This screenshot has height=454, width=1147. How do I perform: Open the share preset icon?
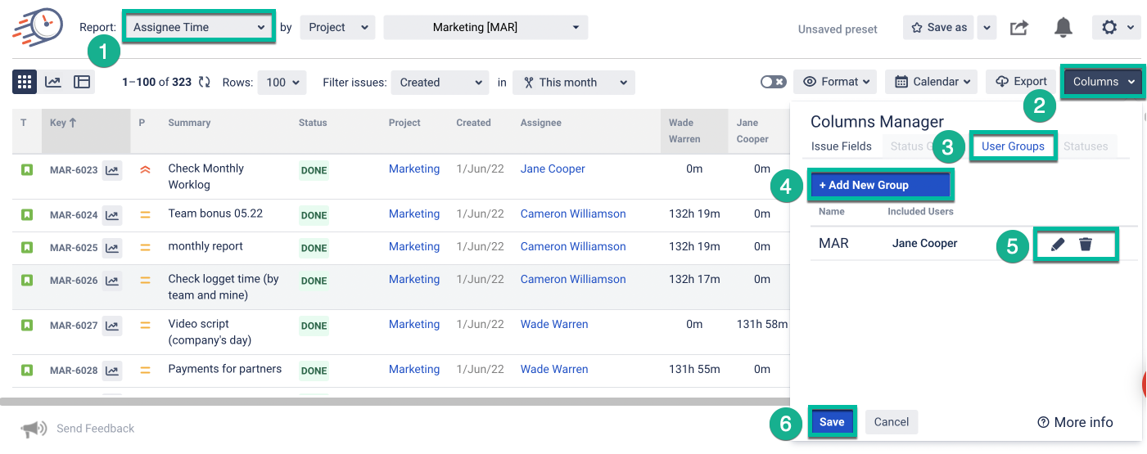point(1018,28)
